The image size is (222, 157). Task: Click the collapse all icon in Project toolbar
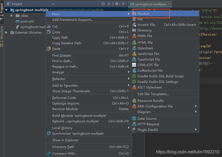[109, 4]
